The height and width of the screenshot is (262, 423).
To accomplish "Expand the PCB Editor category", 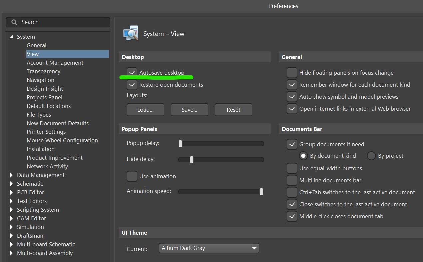I will click(x=12, y=192).
